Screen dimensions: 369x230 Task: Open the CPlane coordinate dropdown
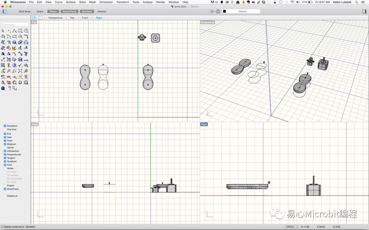click(x=292, y=227)
